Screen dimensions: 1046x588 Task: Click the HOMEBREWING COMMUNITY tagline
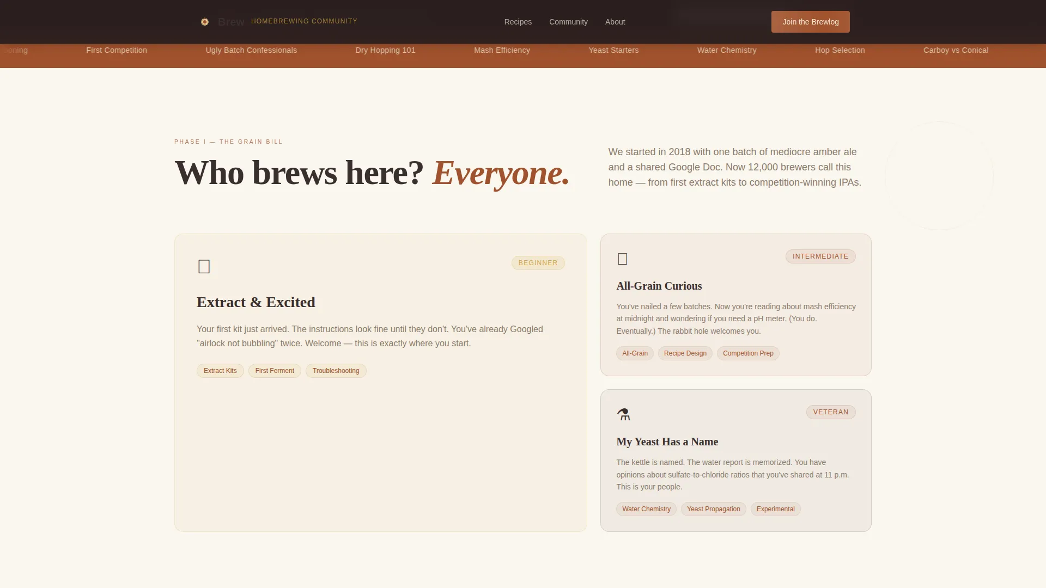click(304, 21)
